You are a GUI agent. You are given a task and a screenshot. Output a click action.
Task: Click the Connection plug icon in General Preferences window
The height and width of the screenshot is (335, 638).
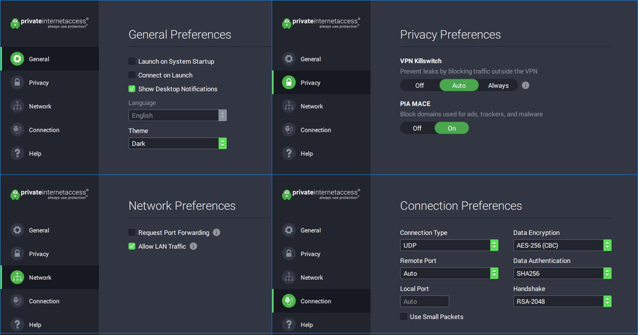pos(18,130)
